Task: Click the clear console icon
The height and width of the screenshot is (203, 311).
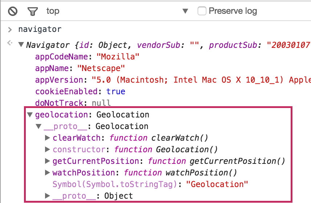Action: 13,11
